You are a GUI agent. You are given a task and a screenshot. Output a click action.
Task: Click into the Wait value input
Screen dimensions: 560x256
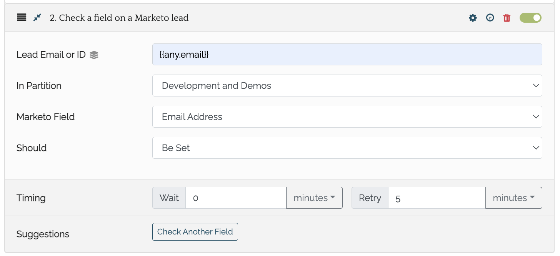click(x=236, y=198)
